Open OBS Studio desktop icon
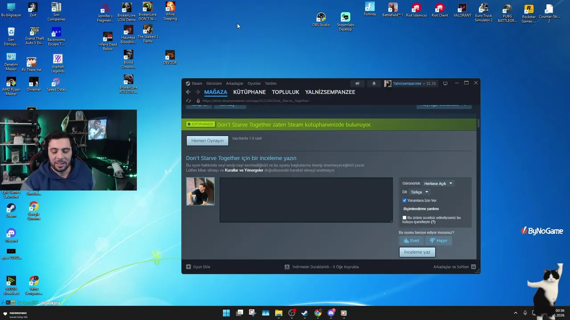Viewport: 570px width, 320px height. 321,20
